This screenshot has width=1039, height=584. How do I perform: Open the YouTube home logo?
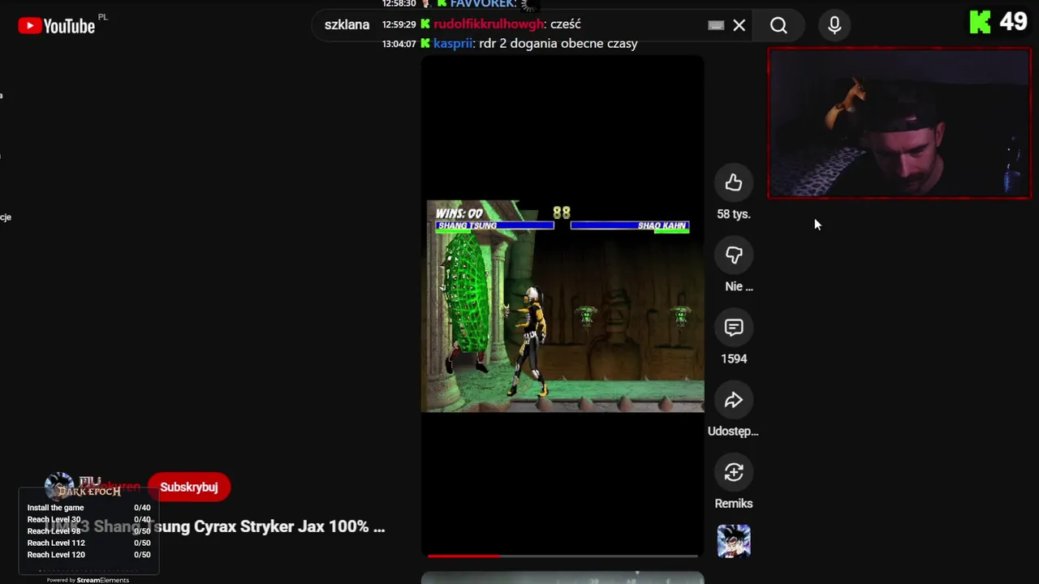[57, 26]
